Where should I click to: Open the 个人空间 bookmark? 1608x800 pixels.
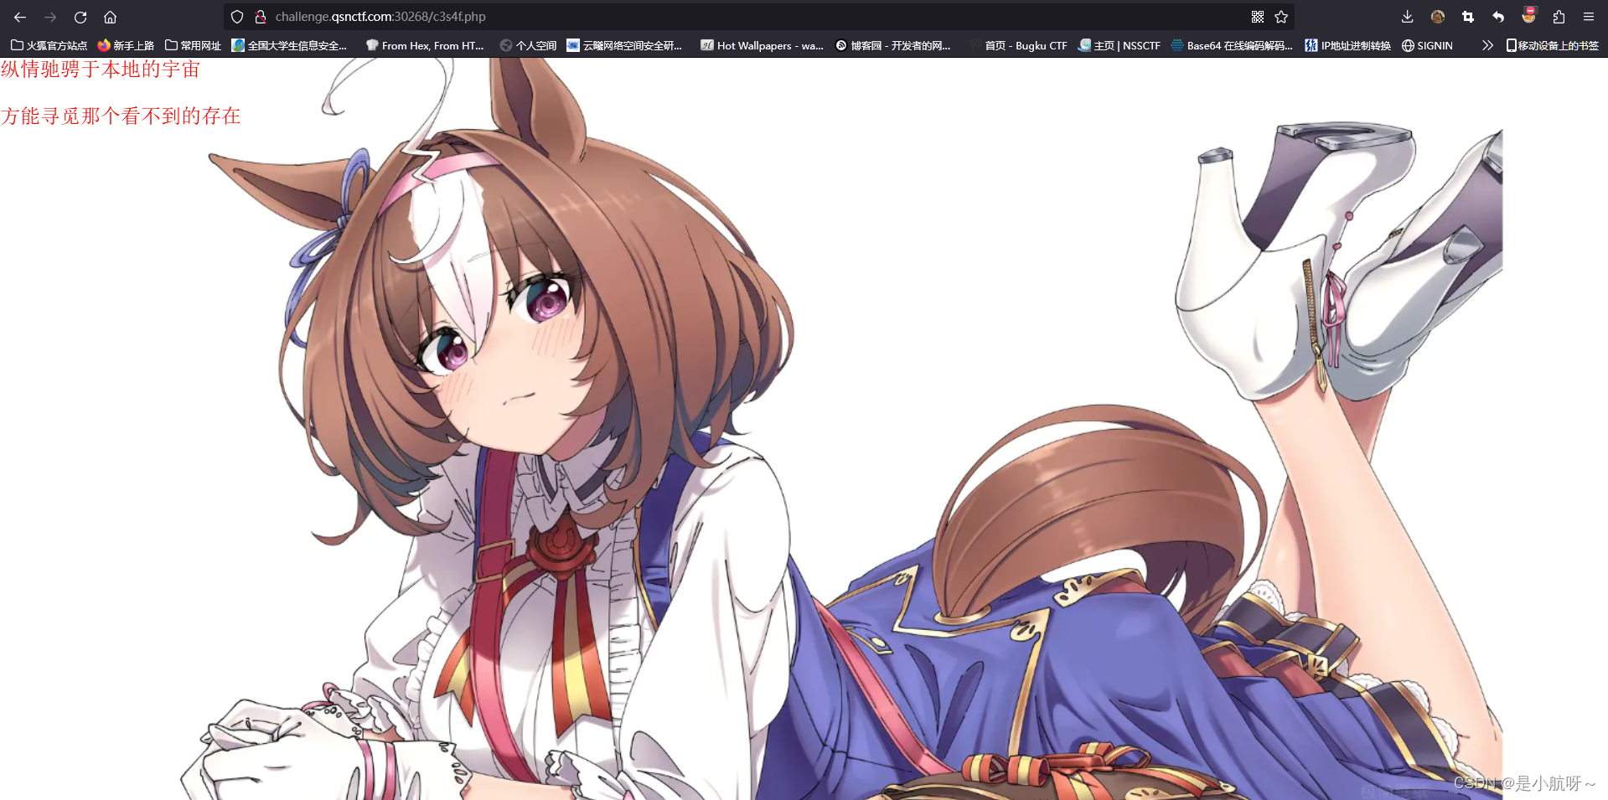[528, 45]
